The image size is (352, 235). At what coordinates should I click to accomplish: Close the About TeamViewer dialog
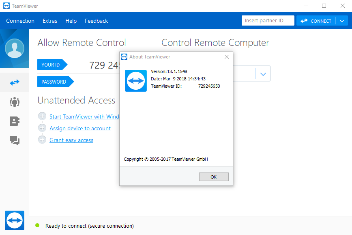click(x=227, y=57)
